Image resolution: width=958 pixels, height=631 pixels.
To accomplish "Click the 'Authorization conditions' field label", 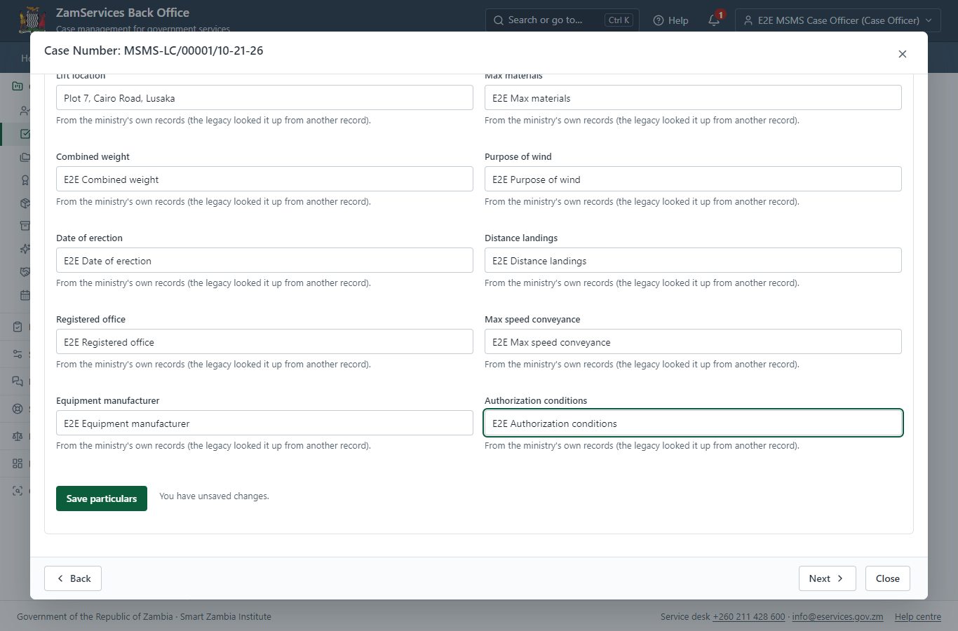I will tap(536, 401).
